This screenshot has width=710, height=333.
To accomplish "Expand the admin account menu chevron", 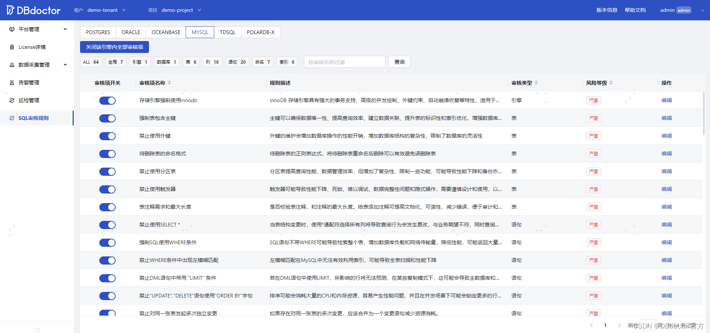I will coord(703,10).
